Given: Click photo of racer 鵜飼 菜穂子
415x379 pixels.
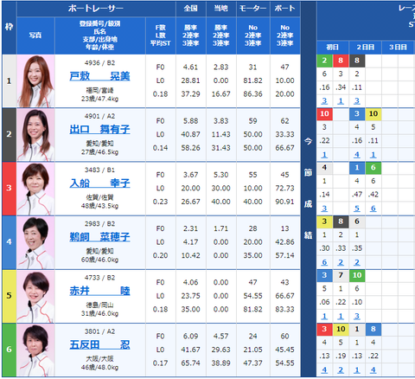Looking at the screenshot, I should tap(35, 242).
